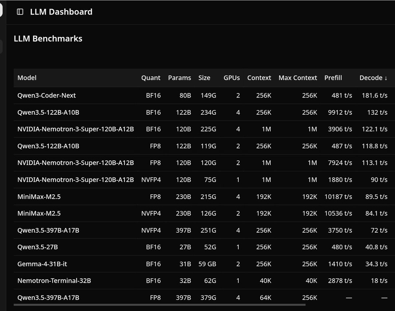Select Qwen3.5-397B-A17B in the NVFP4 row

click(x=48, y=230)
